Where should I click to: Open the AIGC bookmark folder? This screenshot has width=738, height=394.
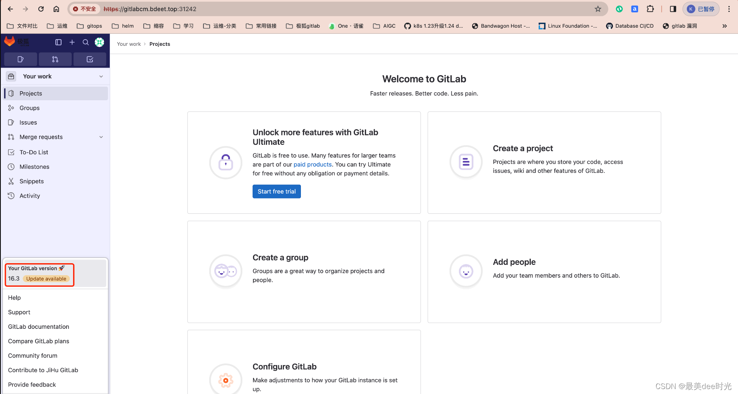[384, 26]
